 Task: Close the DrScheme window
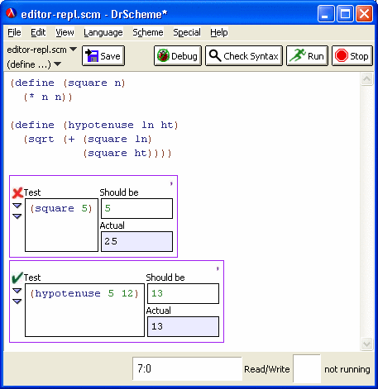364,13
